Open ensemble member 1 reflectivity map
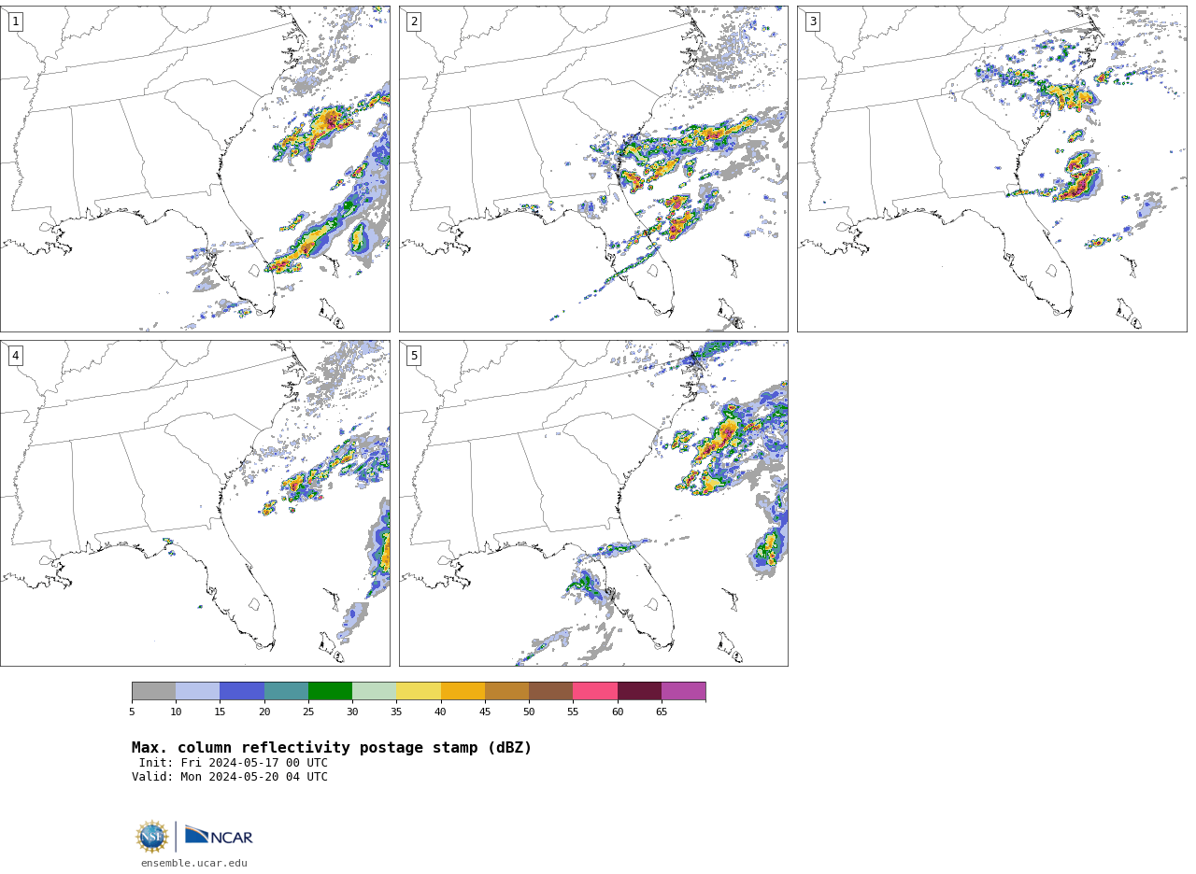 (x=195, y=169)
